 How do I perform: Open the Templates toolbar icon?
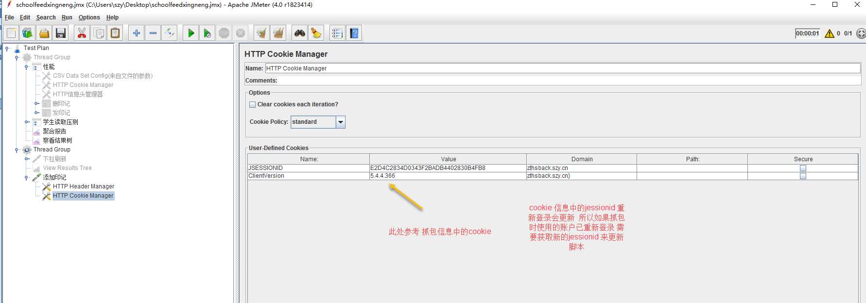pos(27,33)
